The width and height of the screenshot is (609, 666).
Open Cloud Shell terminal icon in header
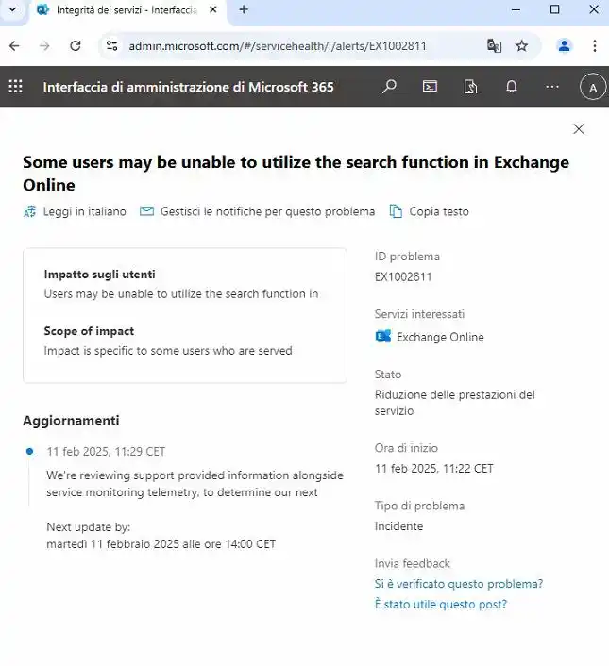click(430, 87)
